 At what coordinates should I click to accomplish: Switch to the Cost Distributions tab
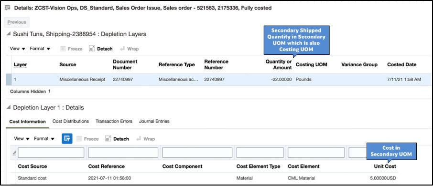click(71, 121)
